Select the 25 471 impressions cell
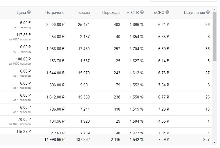This screenshot has height=148, width=220. (82, 25)
